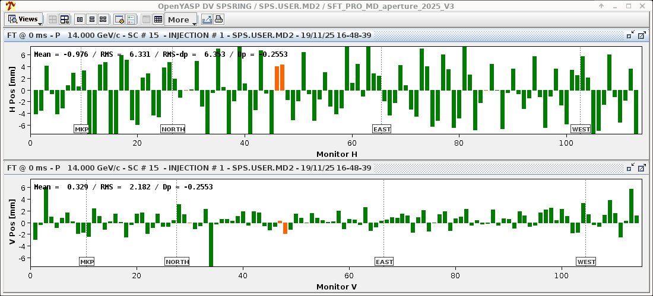Screen dimensions: 653x296
Task: Open the chart properties settings icon
Action: [x=119, y=20]
